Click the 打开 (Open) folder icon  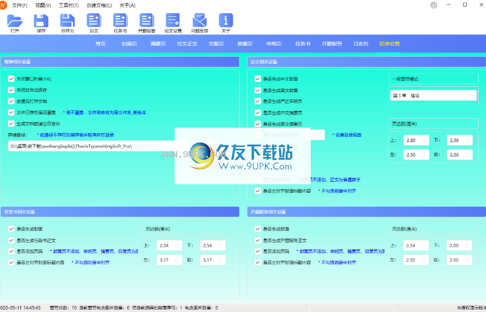pyautogui.click(x=14, y=20)
